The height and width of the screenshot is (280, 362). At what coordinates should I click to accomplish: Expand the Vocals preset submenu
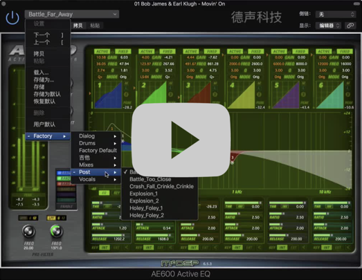(96, 179)
